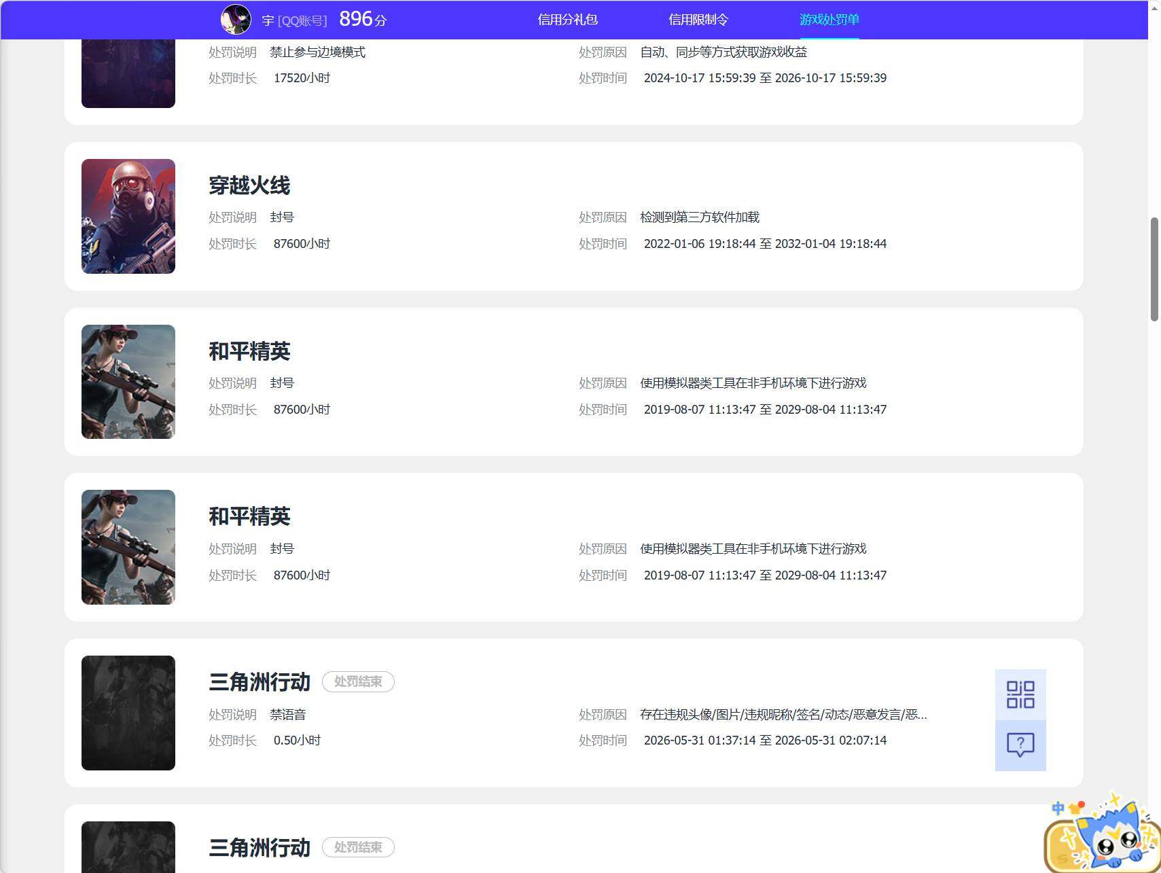The width and height of the screenshot is (1161, 873).
Task: Click the 处罚结束 badge on the 禁语音 card
Action: (x=358, y=681)
